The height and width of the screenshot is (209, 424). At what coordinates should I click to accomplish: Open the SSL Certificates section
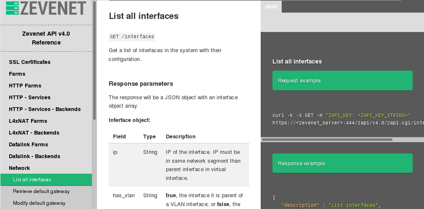[30, 62]
